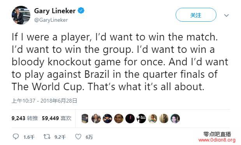View the 9,243 转推 retweets list
The image size is (241, 145).
click(25, 118)
